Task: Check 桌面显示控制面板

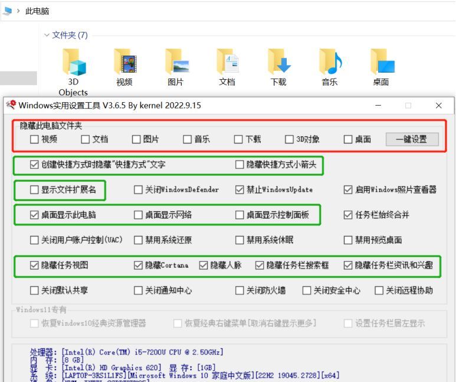Action: pyautogui.click(x=240, y=215)
